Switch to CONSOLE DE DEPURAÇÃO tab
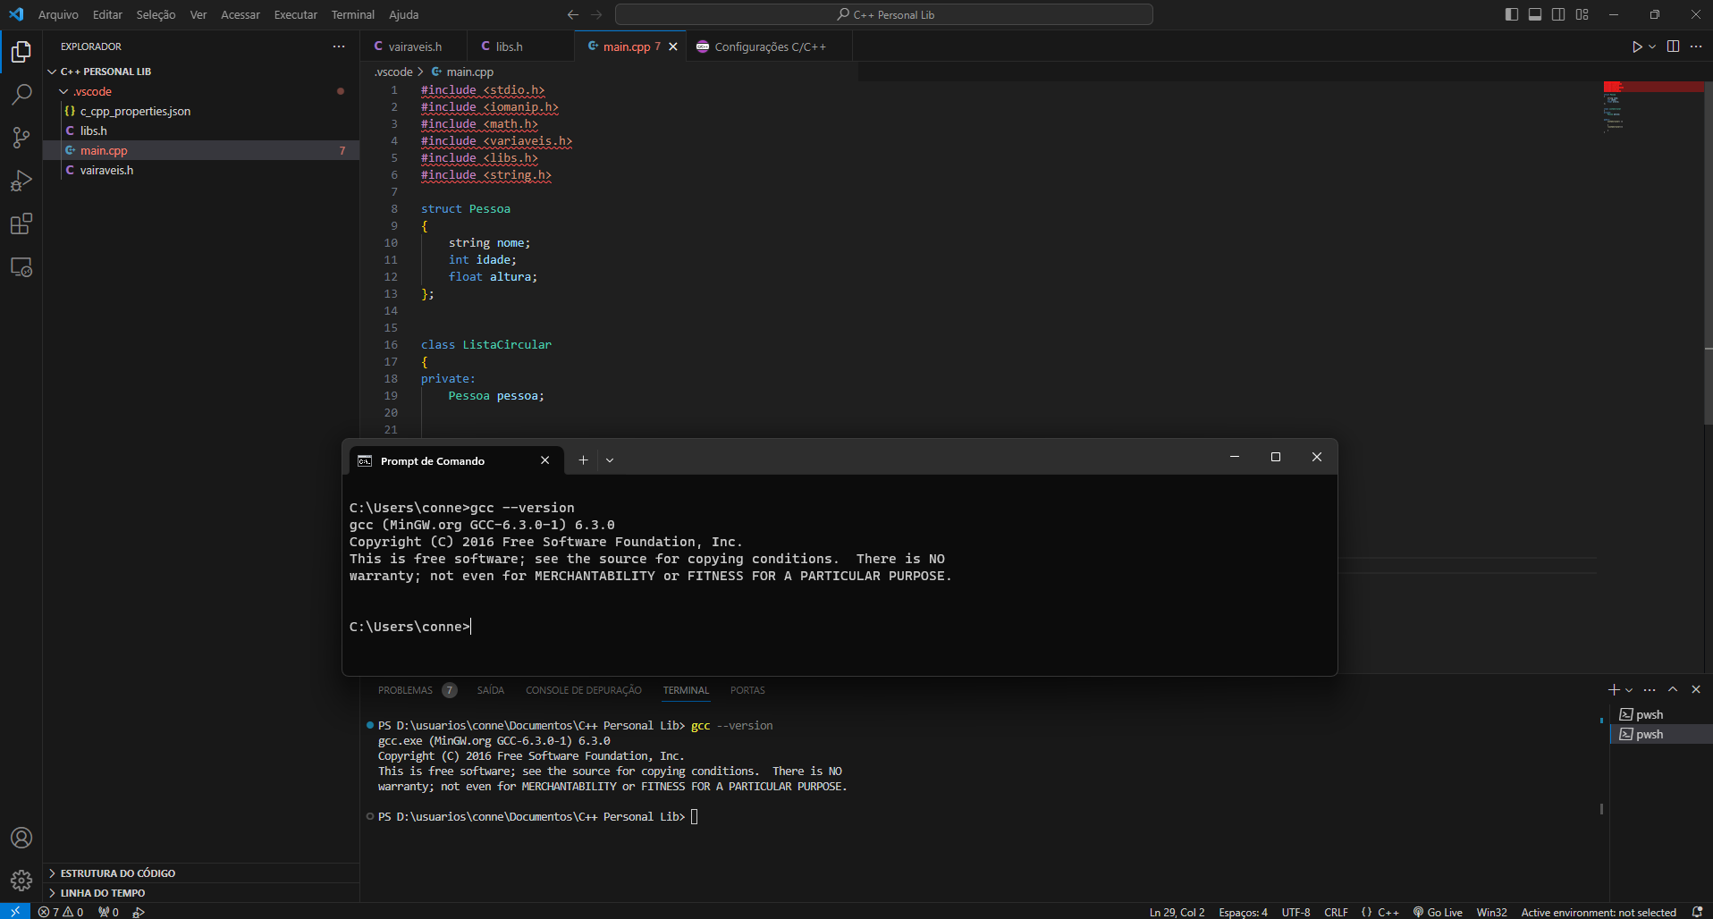 [x=584, y=690]
